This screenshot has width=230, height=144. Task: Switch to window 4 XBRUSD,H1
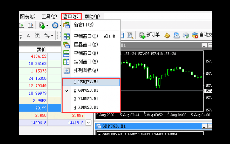tap(91, 107)
